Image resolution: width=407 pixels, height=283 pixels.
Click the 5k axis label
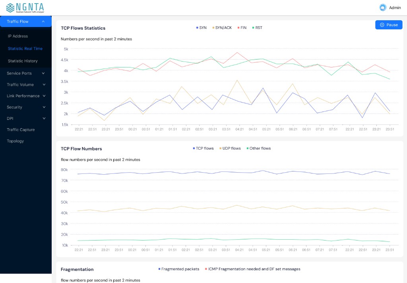click(66, 49)
